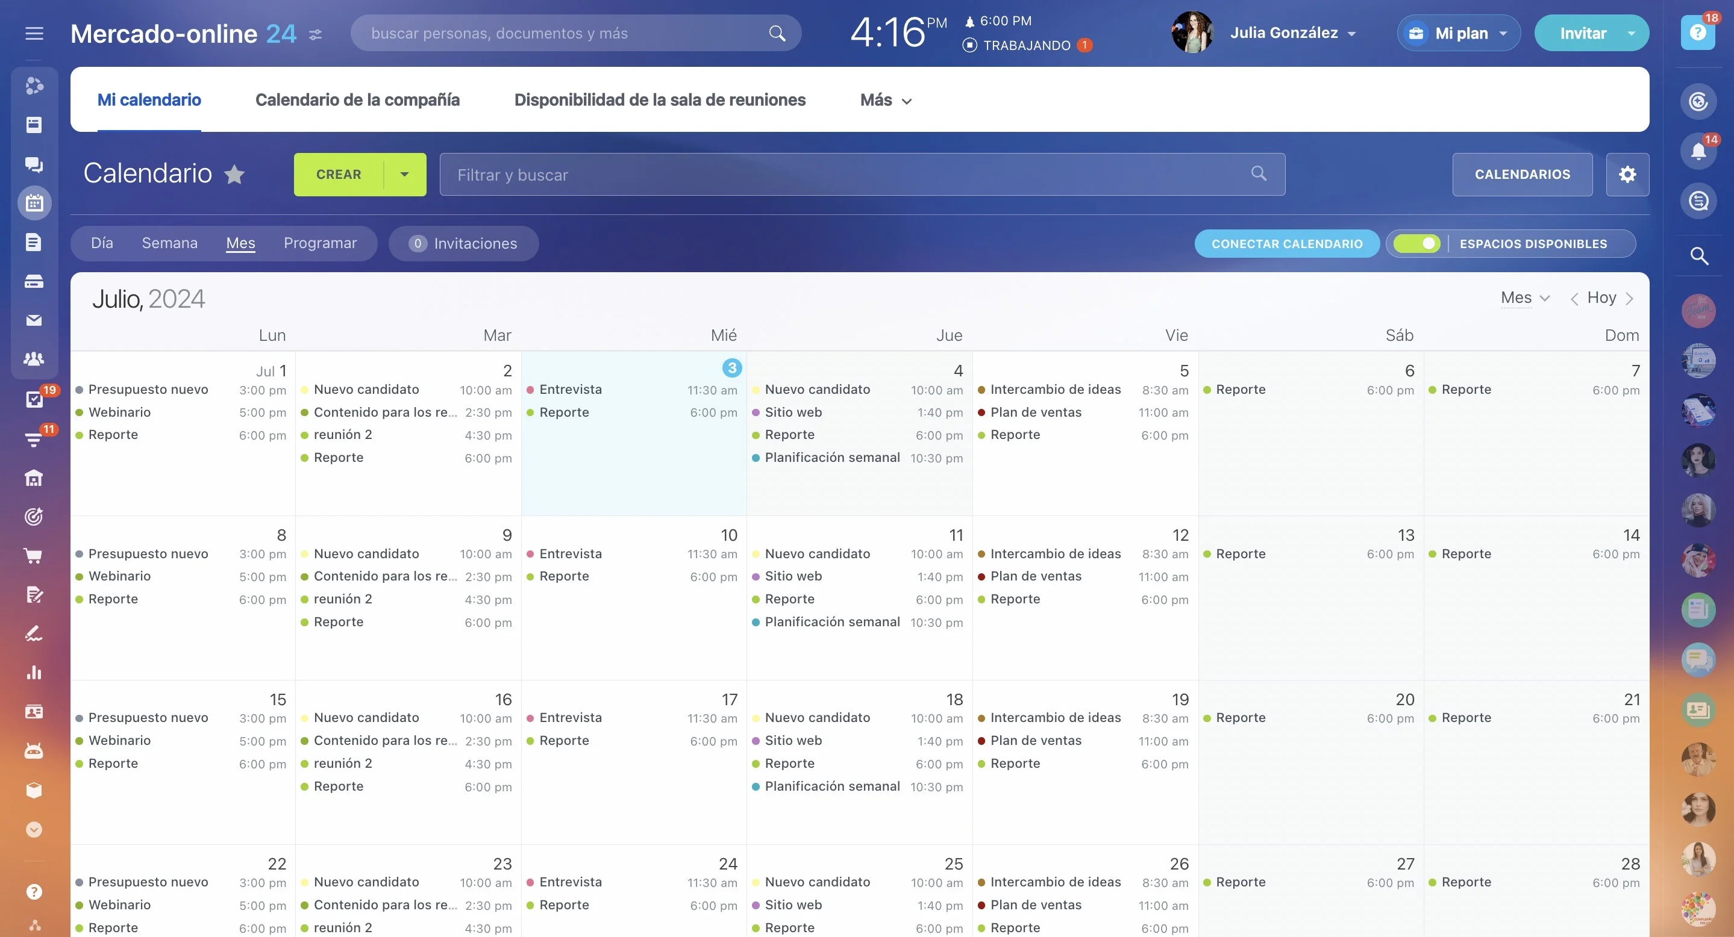Open the Documents icon in left sidebar

(x=34, y=242)
